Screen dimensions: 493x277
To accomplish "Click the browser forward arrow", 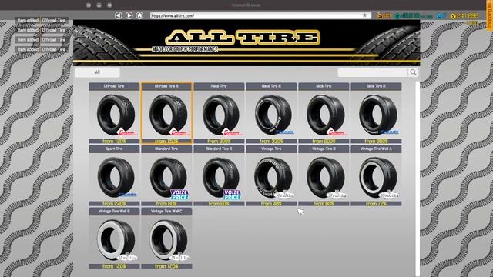I will pos(129,15).
